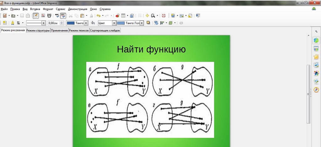This screenshot has height=147, width=321.
Task: Open the area fill type dropdown (Цвет)
Action: pos(114,23)
